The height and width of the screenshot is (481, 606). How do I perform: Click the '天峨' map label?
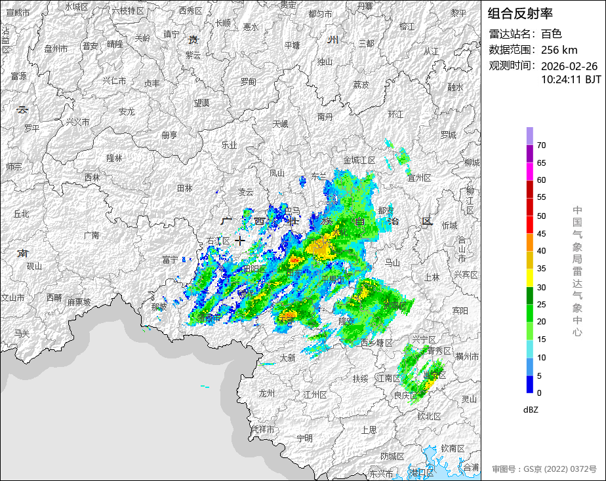point(280,124)
